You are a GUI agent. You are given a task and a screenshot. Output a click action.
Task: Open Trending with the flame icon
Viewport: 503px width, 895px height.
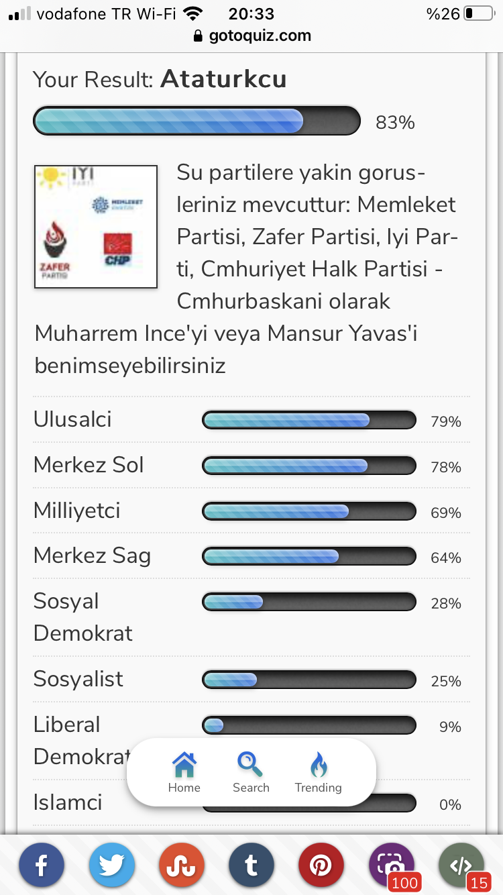(x=319, y=772)
